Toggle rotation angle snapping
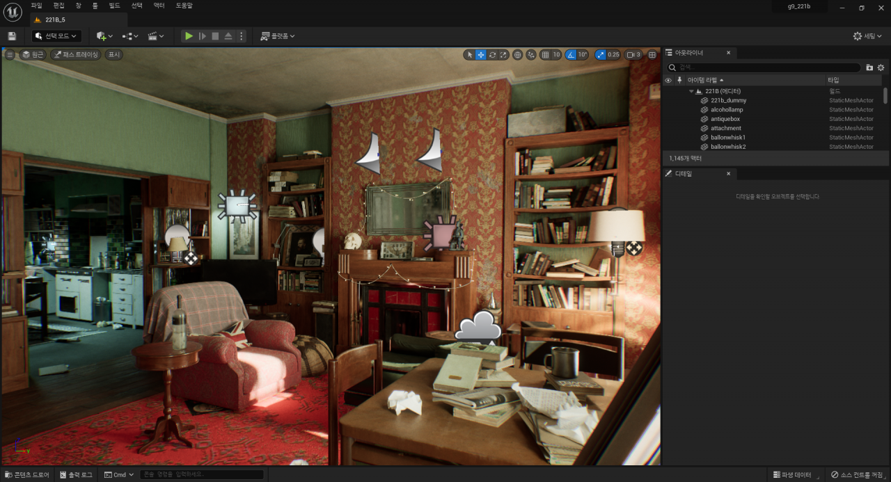 (571, 55)
